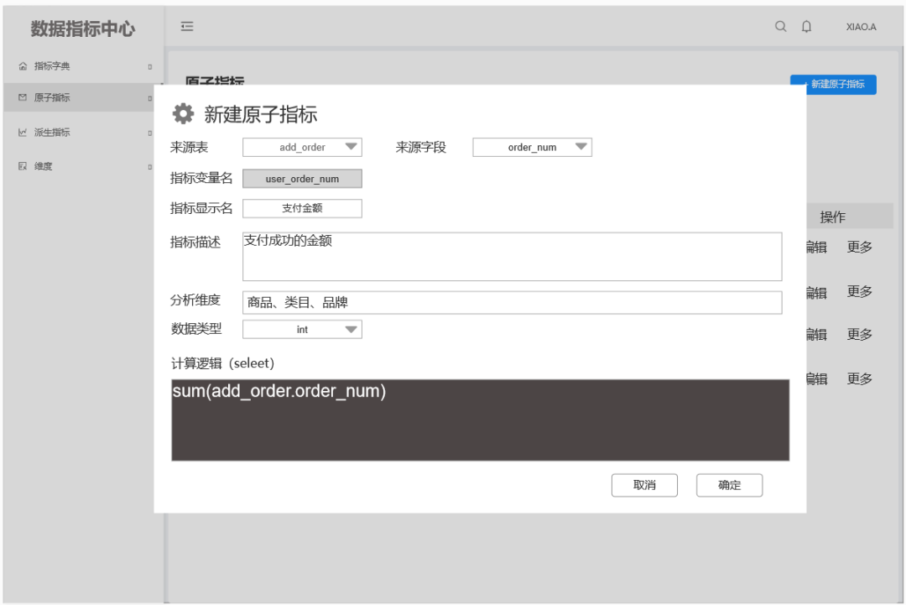
Task: Click an 编辑 link in the 操作 column
Action: tap(815, 247)
